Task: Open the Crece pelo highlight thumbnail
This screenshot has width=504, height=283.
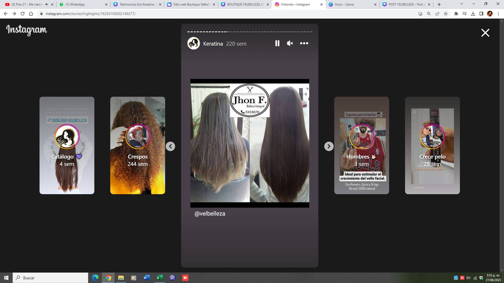Action: point(432,145)
